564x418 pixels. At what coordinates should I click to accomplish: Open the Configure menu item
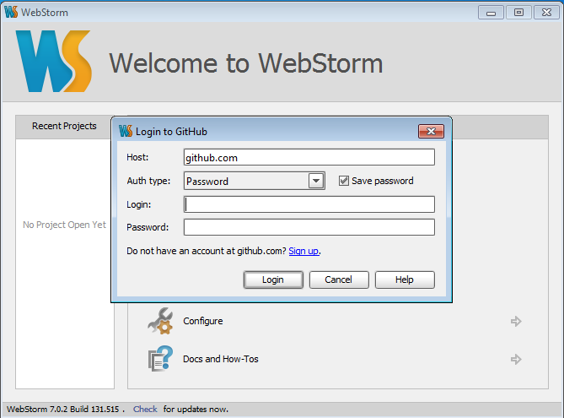(203, 321)
